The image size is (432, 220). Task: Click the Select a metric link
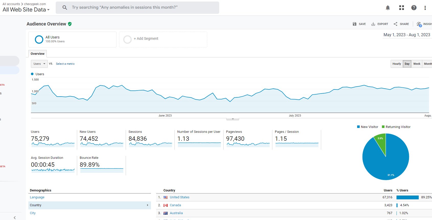pos(65,64)
